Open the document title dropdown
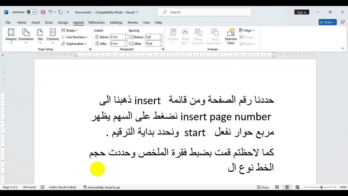Screen dimensions: 348x196 pyautogui.click(x=136, y=12)
